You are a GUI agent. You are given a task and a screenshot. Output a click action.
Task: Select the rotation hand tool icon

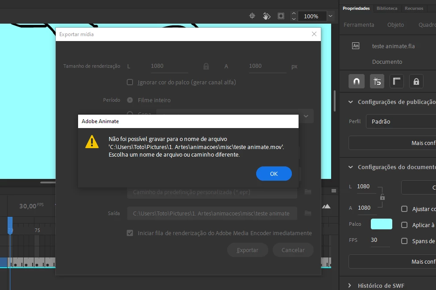[266, 16]
